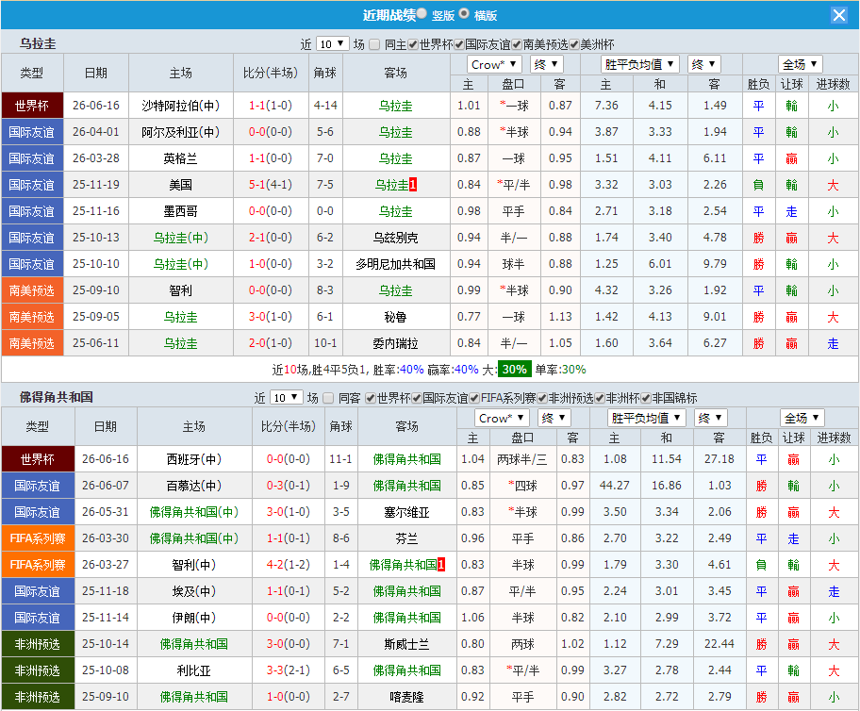Screen dimensions: 860x711
Task: Click 非洲预选 tag in 25-10-14 row
Action: click(38, 644)
